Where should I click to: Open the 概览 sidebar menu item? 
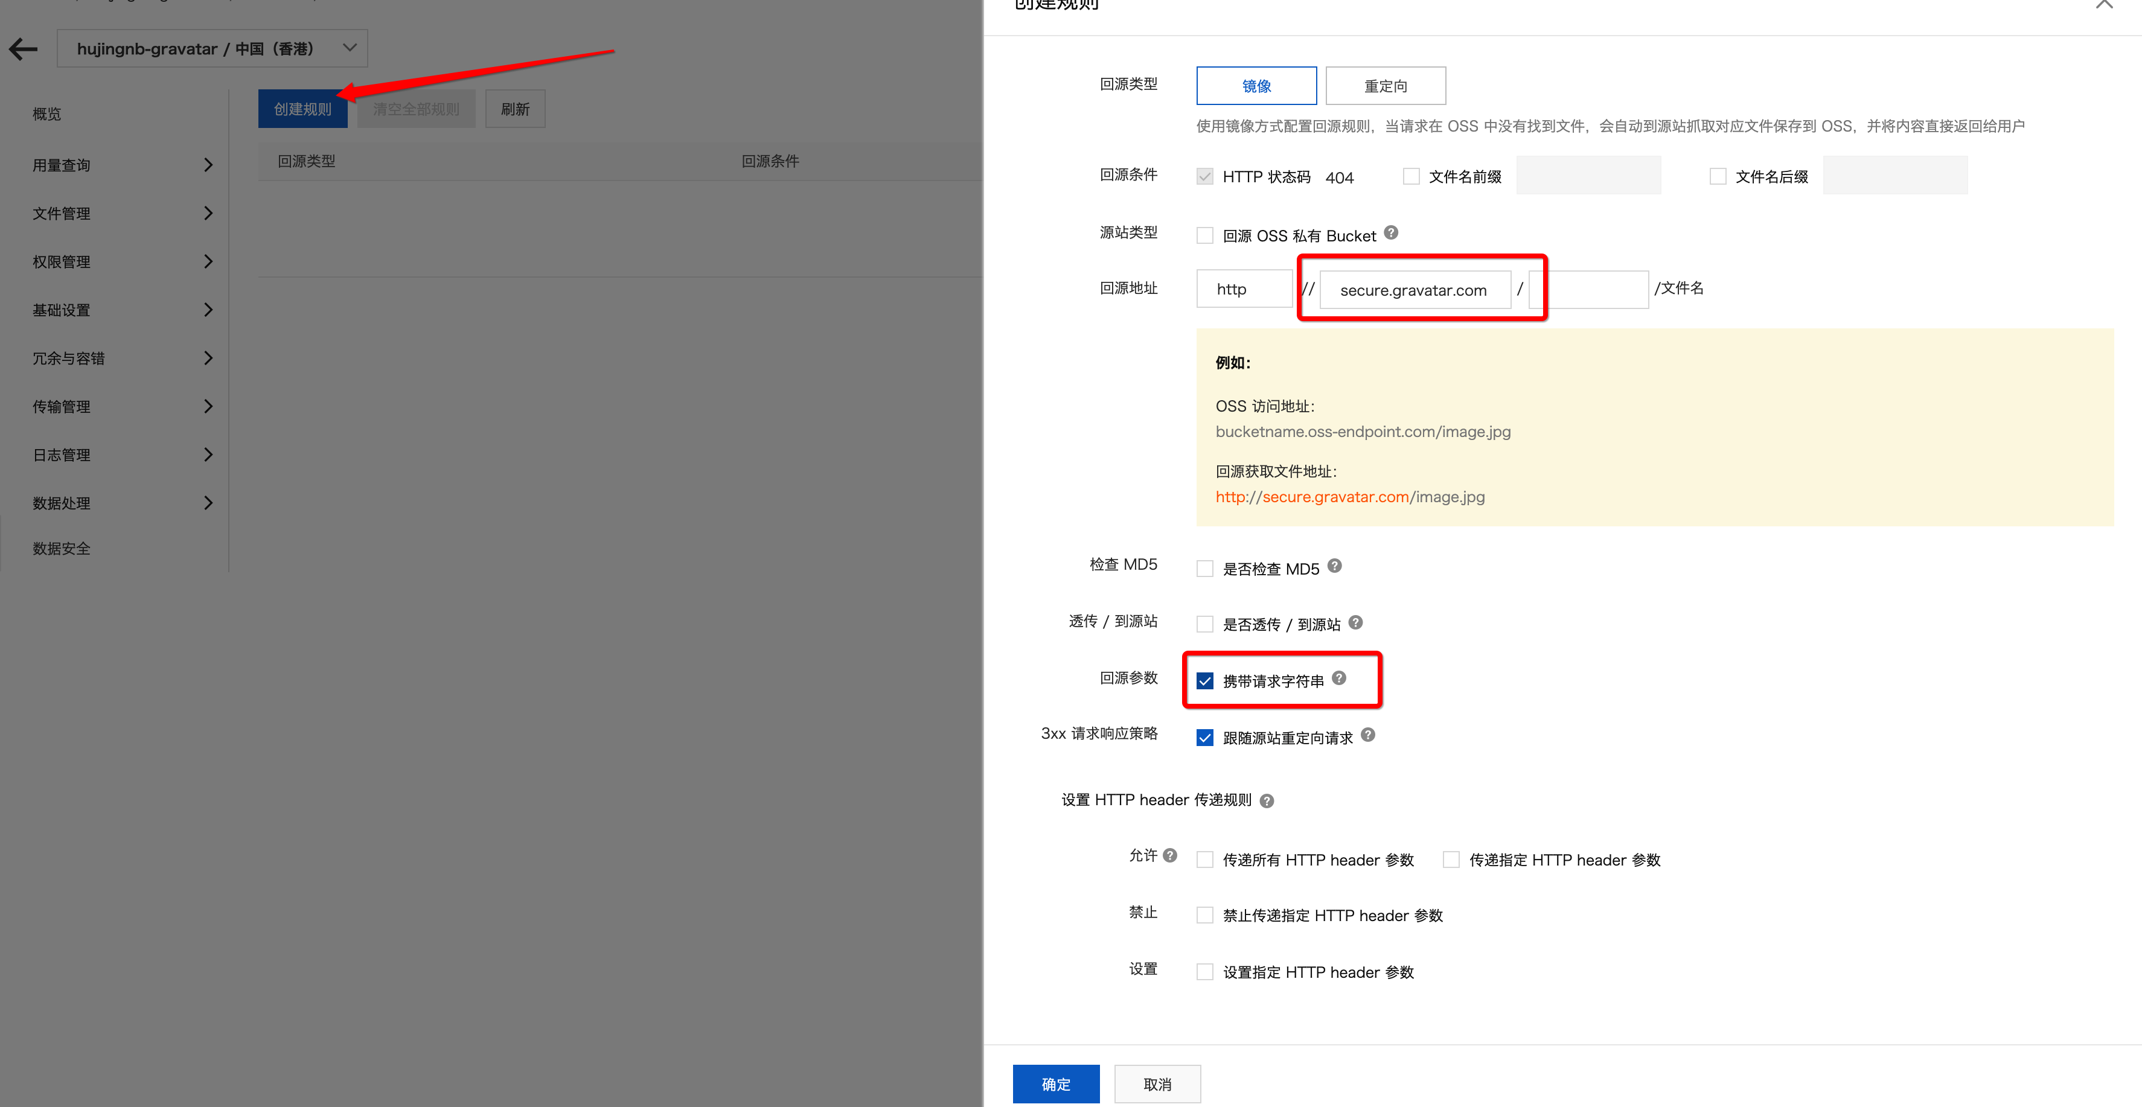tap(48, 114)
